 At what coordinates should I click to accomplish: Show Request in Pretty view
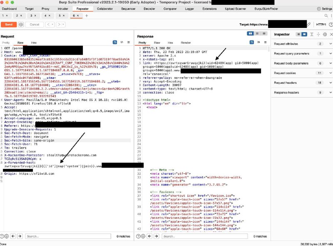6,43
